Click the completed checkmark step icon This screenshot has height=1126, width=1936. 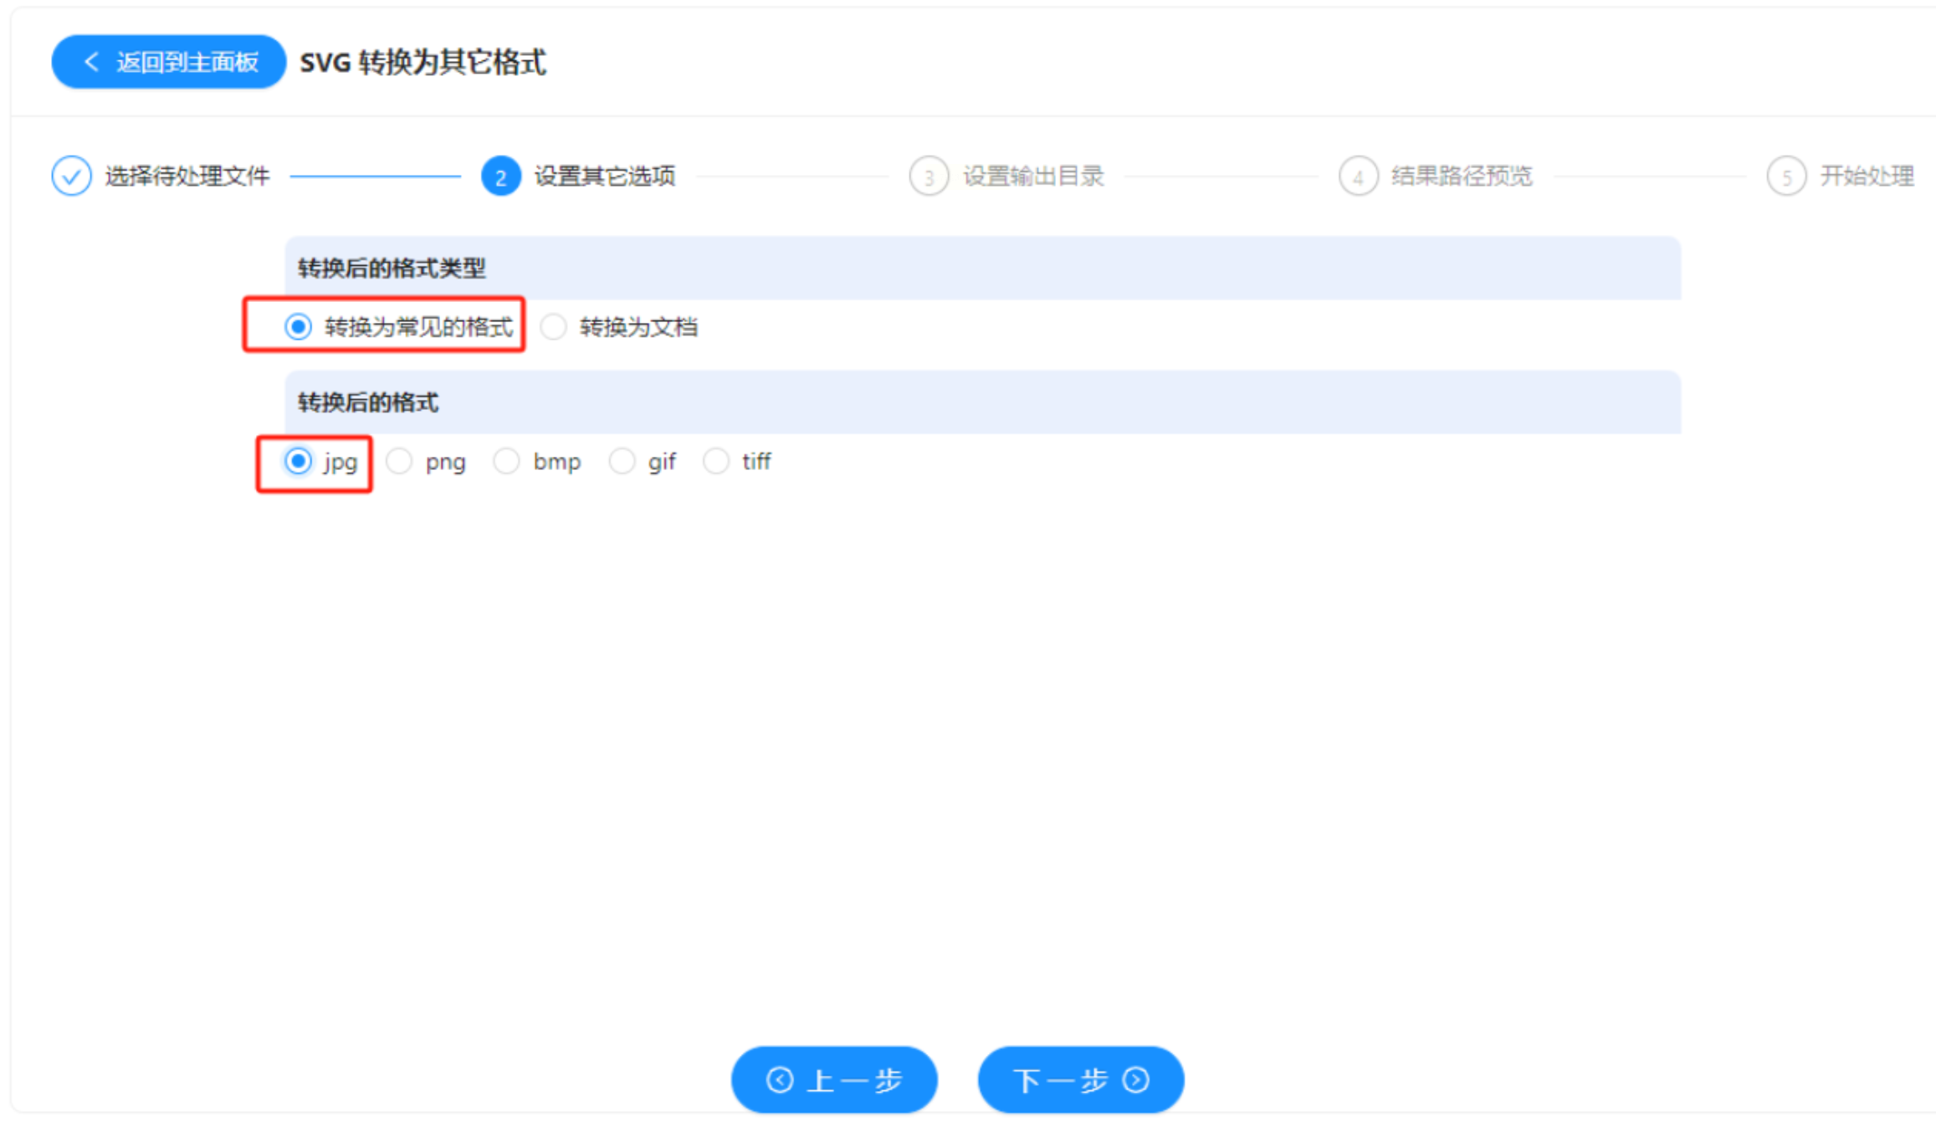[71, 177]
